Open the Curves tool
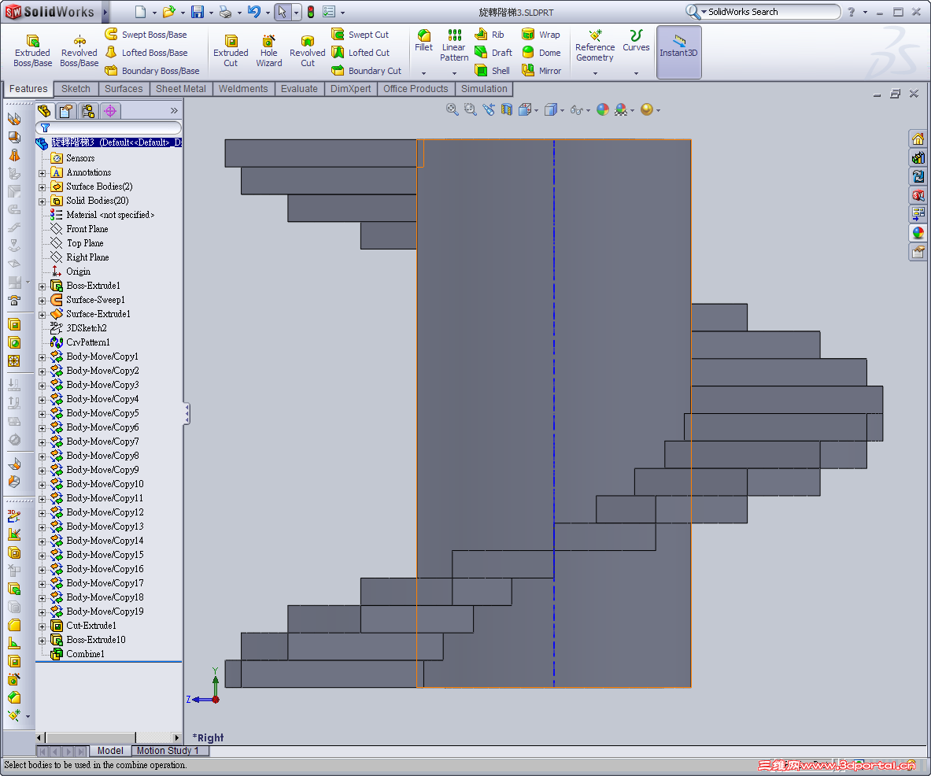The width and height of the screenshot is (931, 776). coord(636,40)
